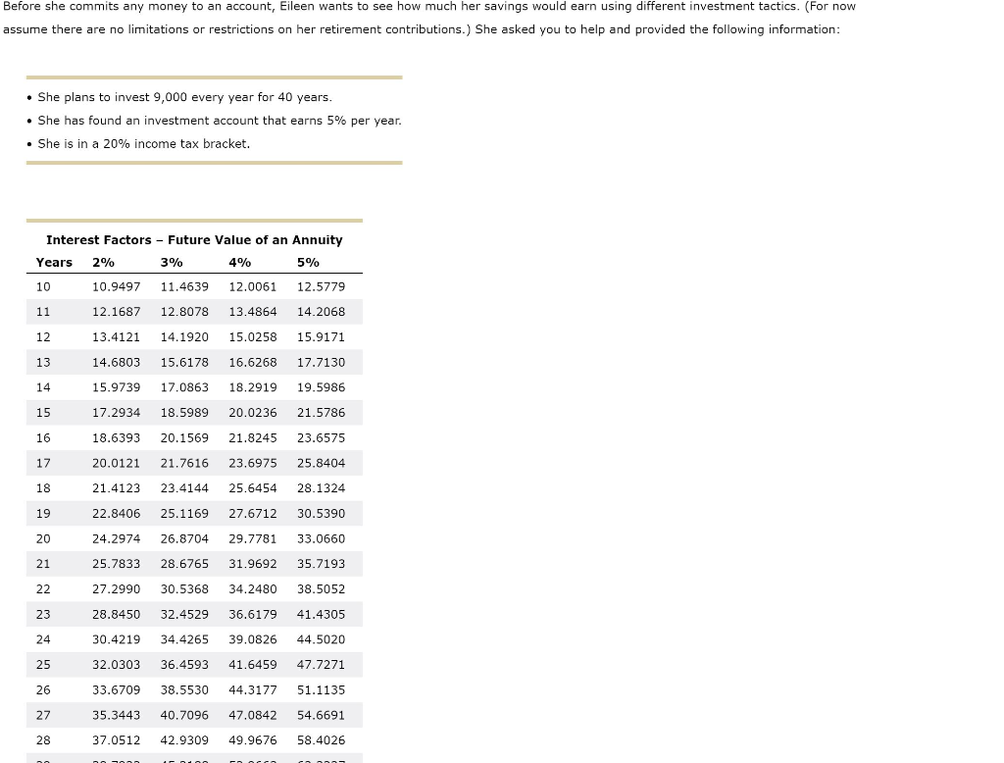The image size is (1004, 763).
Task: Click the value 14.6803 in row 13
Action: coord(116,363)
